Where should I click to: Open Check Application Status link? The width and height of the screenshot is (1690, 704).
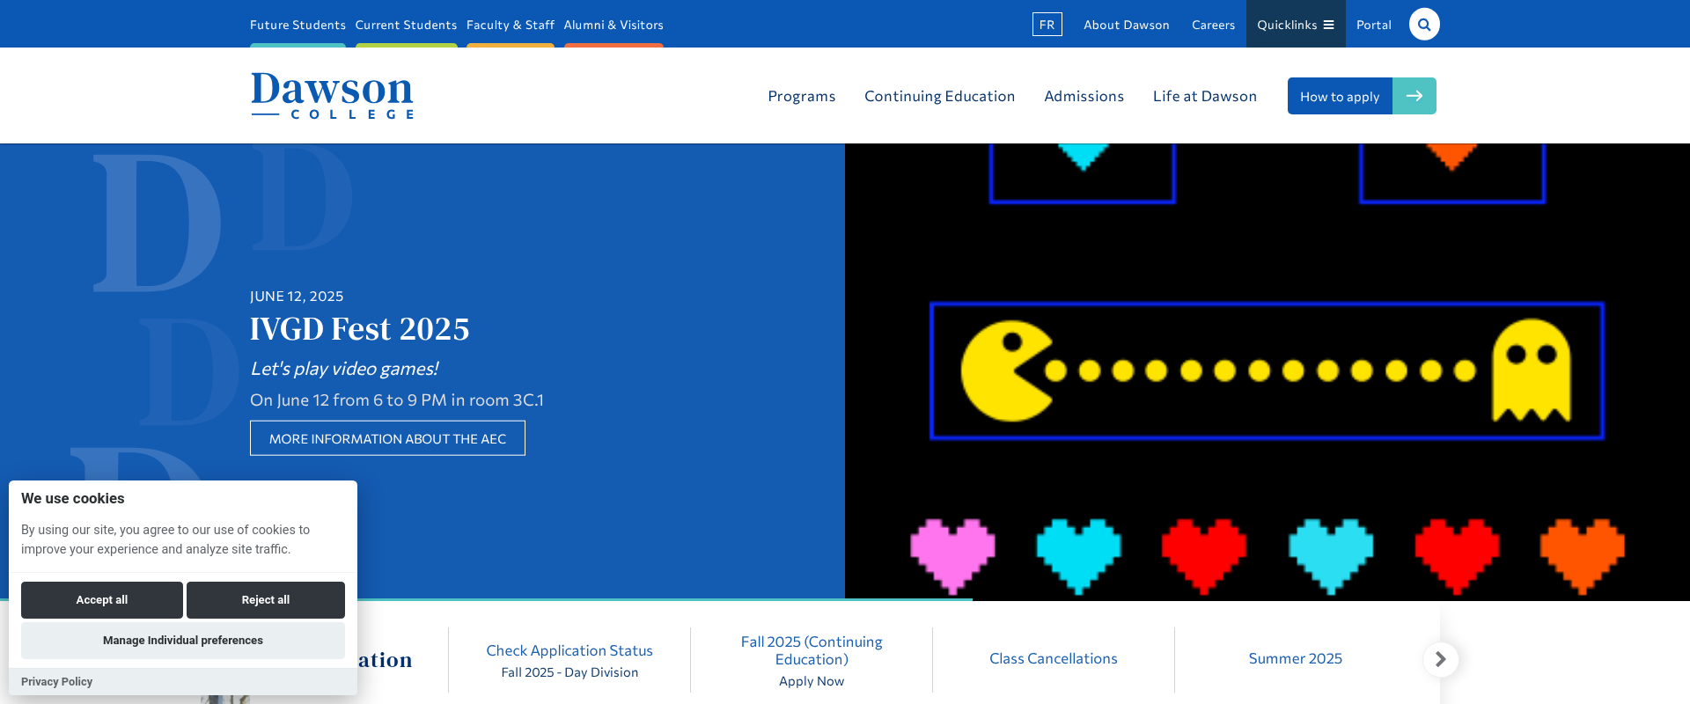tap(569, 650)
